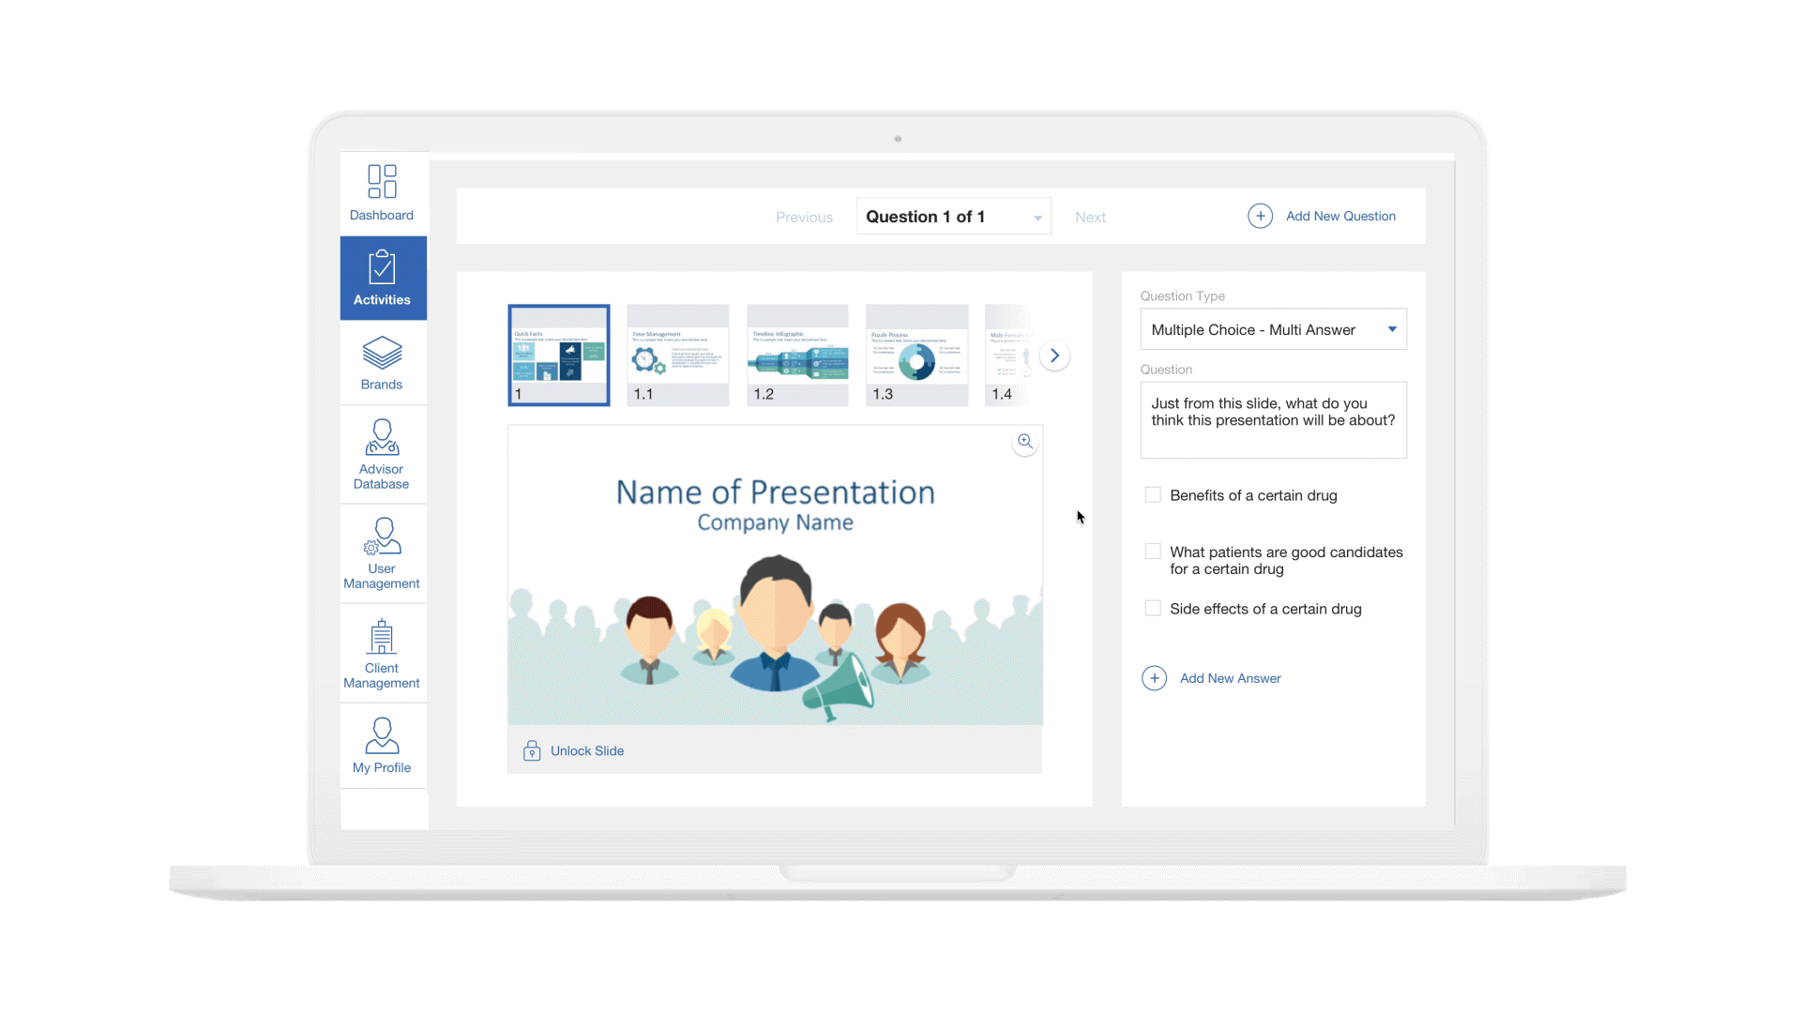Open Client Management building icon
1801x1013 pixels.
coord(382,653)
